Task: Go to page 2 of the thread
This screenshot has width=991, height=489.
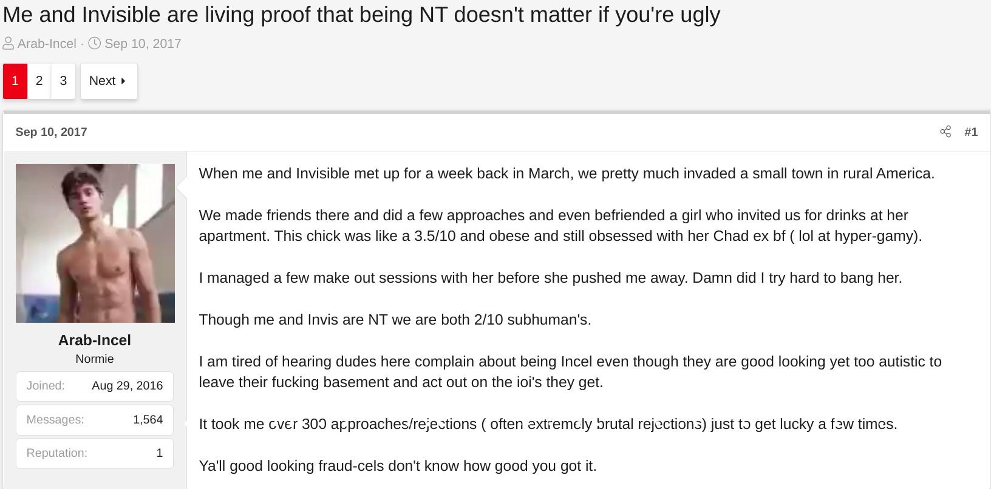Action: click(39, 81)
